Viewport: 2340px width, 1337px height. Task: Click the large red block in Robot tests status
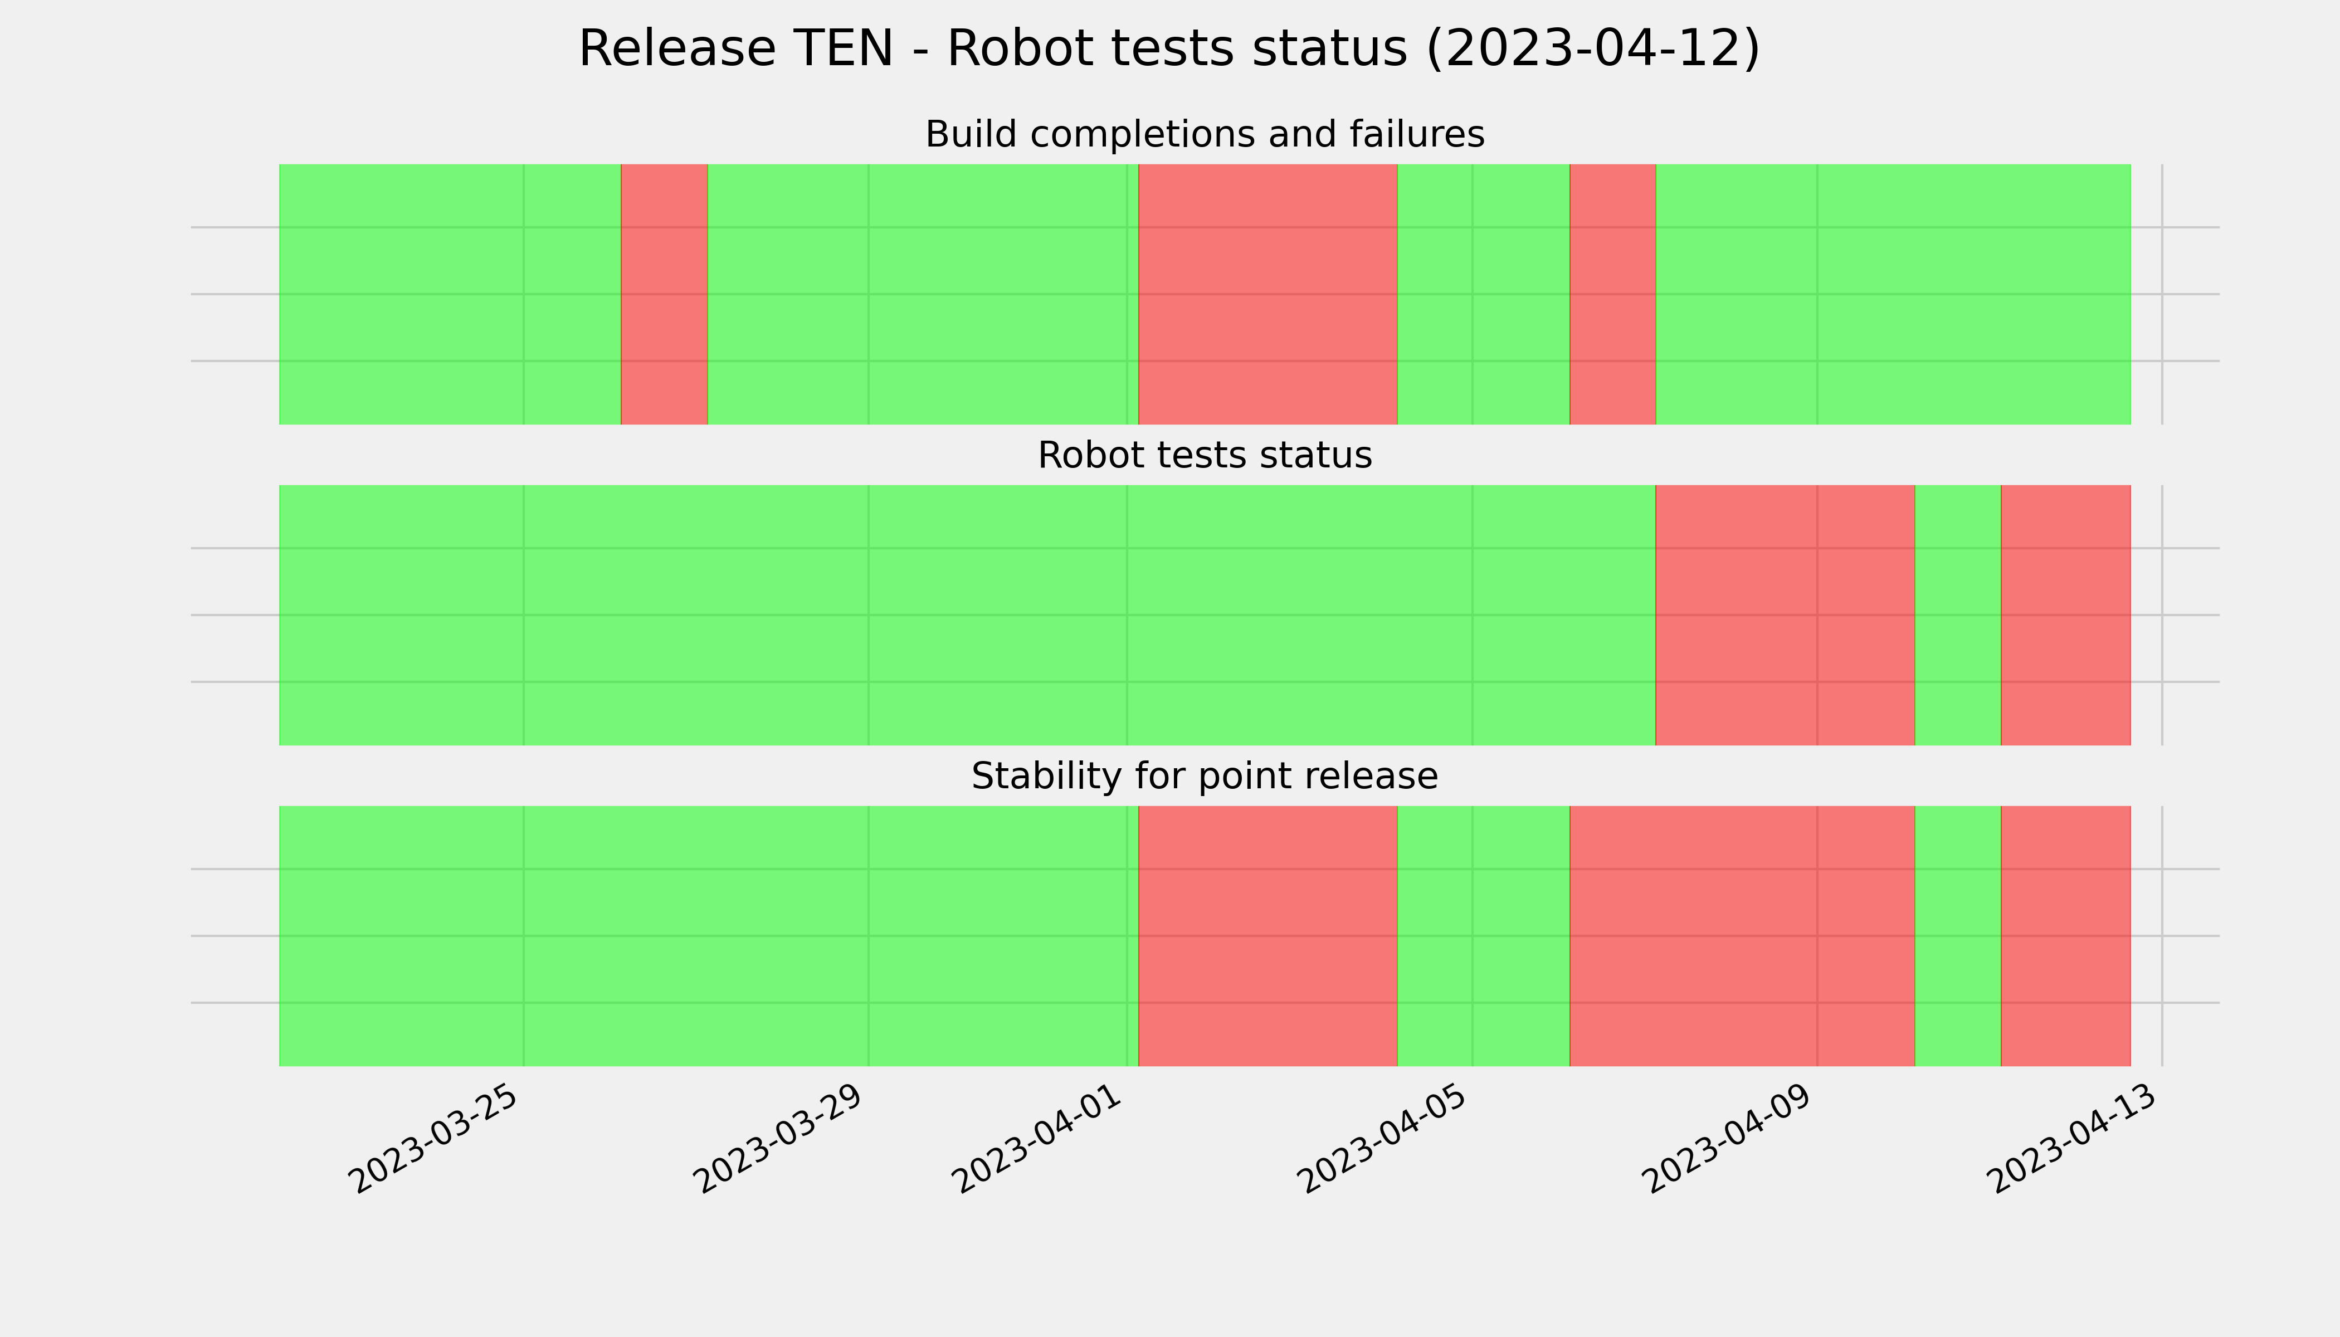[x=1785, y=615]
